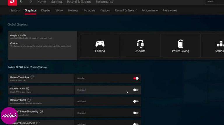Open the Accounts tab
The height and width of the screenshot is (125, 224).
point(89,10)
